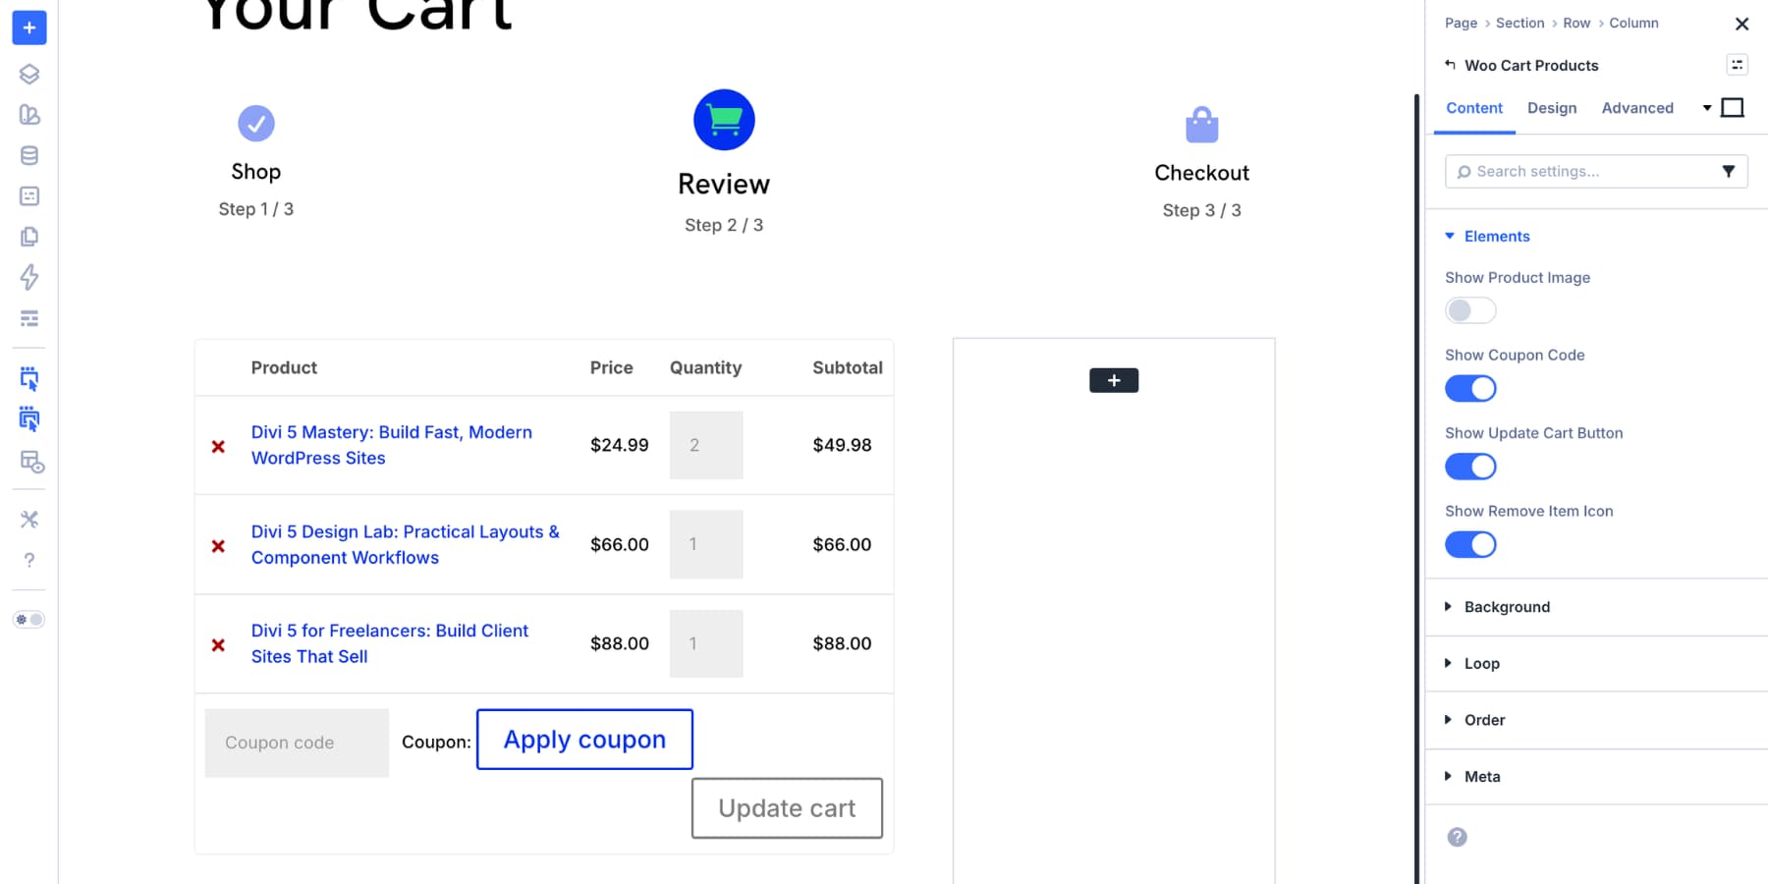Close the Woo Cart Products settings panel
This screenshot has width=1768, height=884.
[1741, 24]
